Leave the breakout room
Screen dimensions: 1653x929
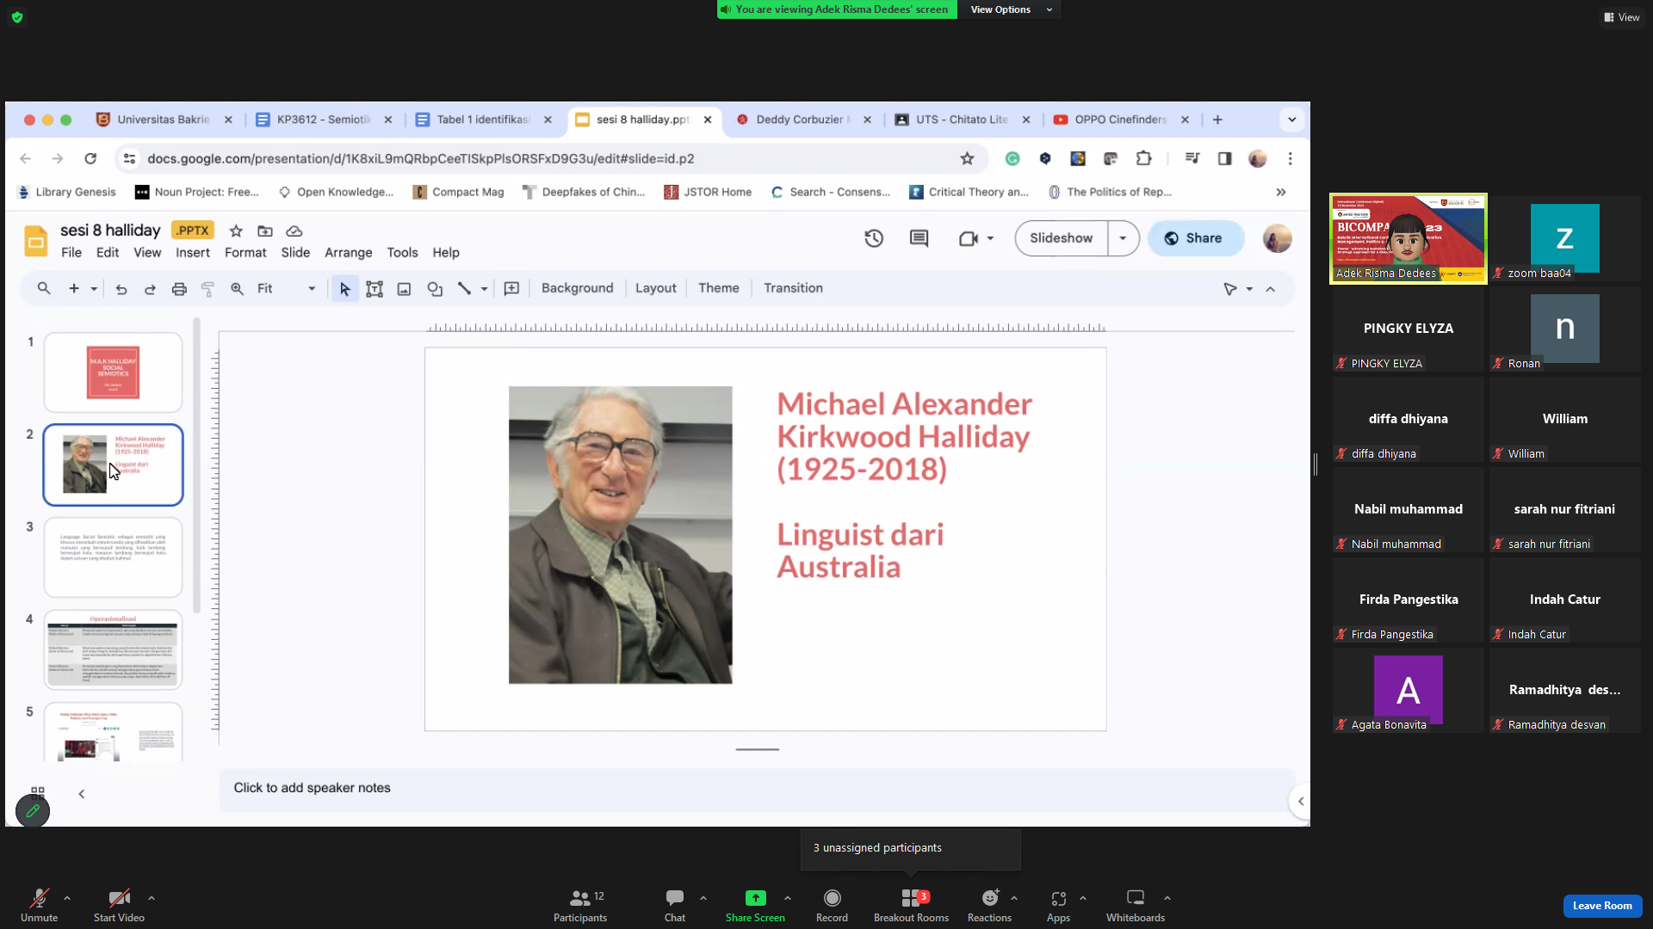tap(1602, 906)
